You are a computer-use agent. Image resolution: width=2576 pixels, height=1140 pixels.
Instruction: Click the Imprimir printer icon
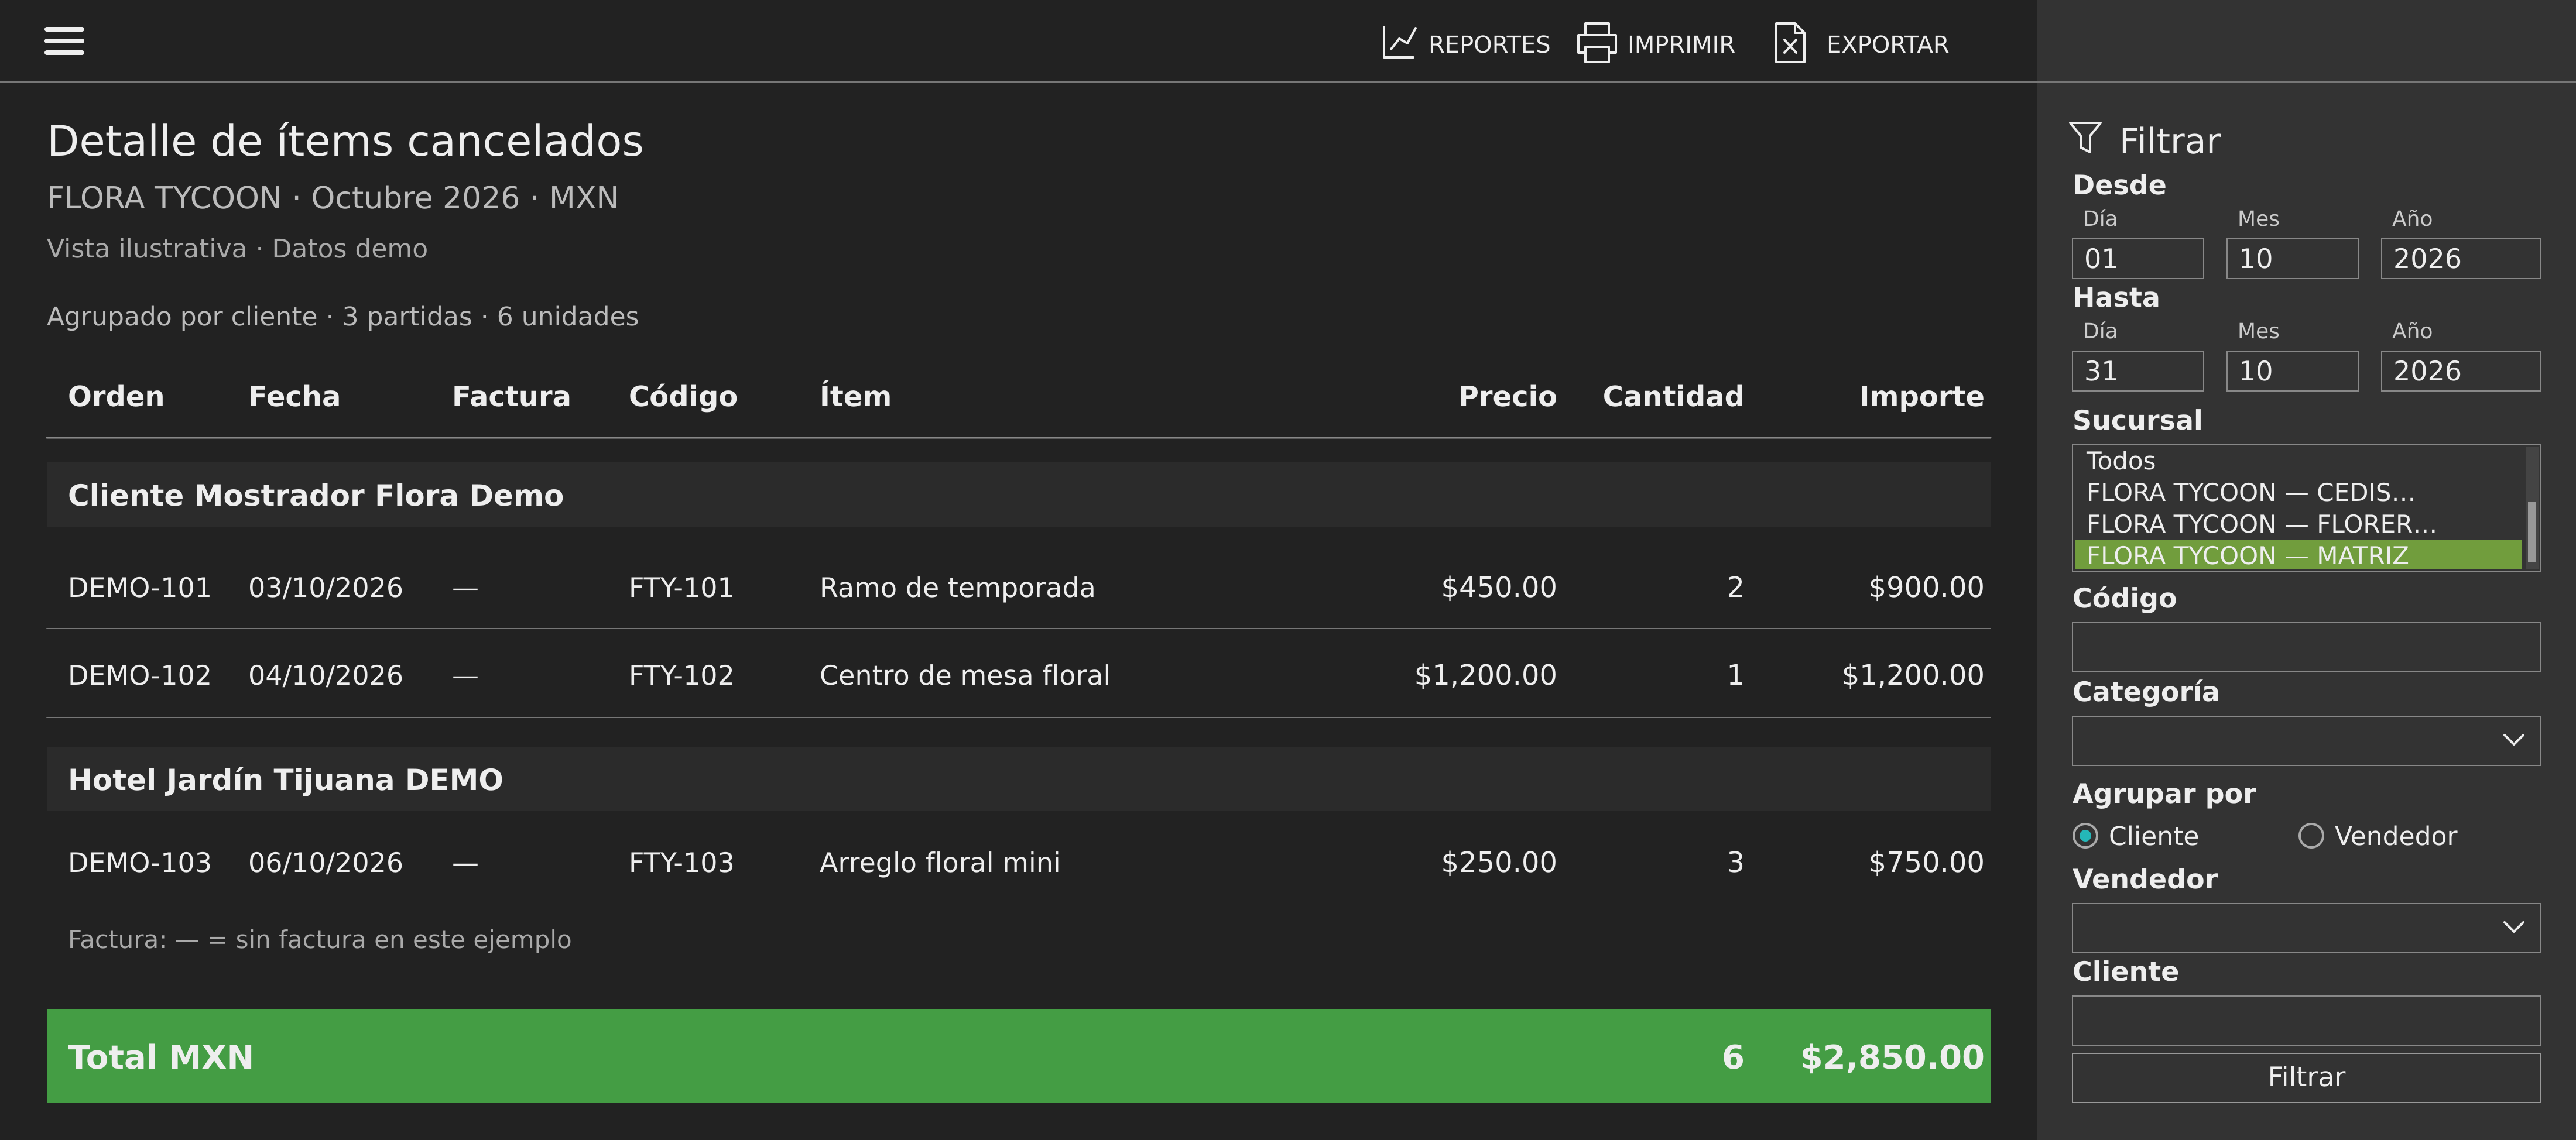(x=1596, y=43)
